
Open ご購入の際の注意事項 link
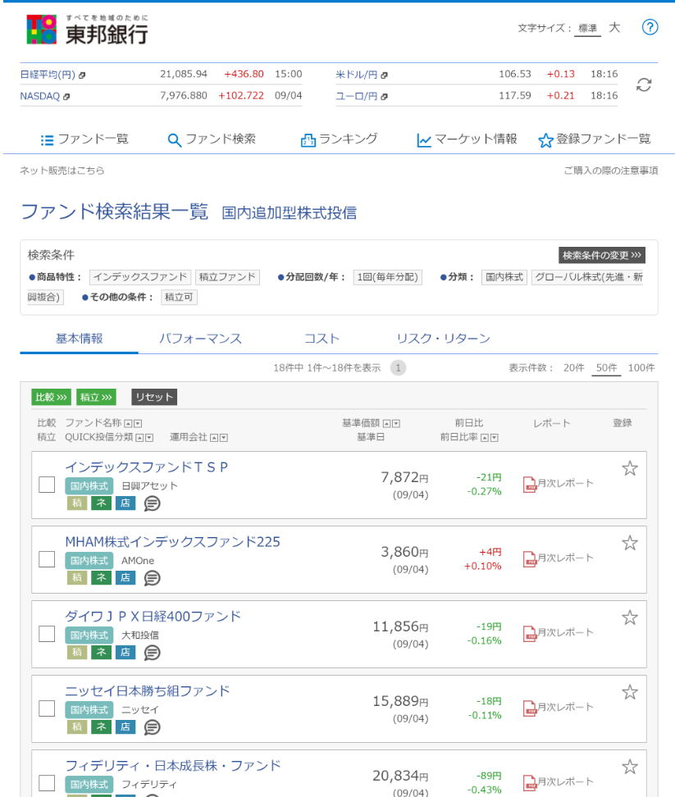click(611, 171)
